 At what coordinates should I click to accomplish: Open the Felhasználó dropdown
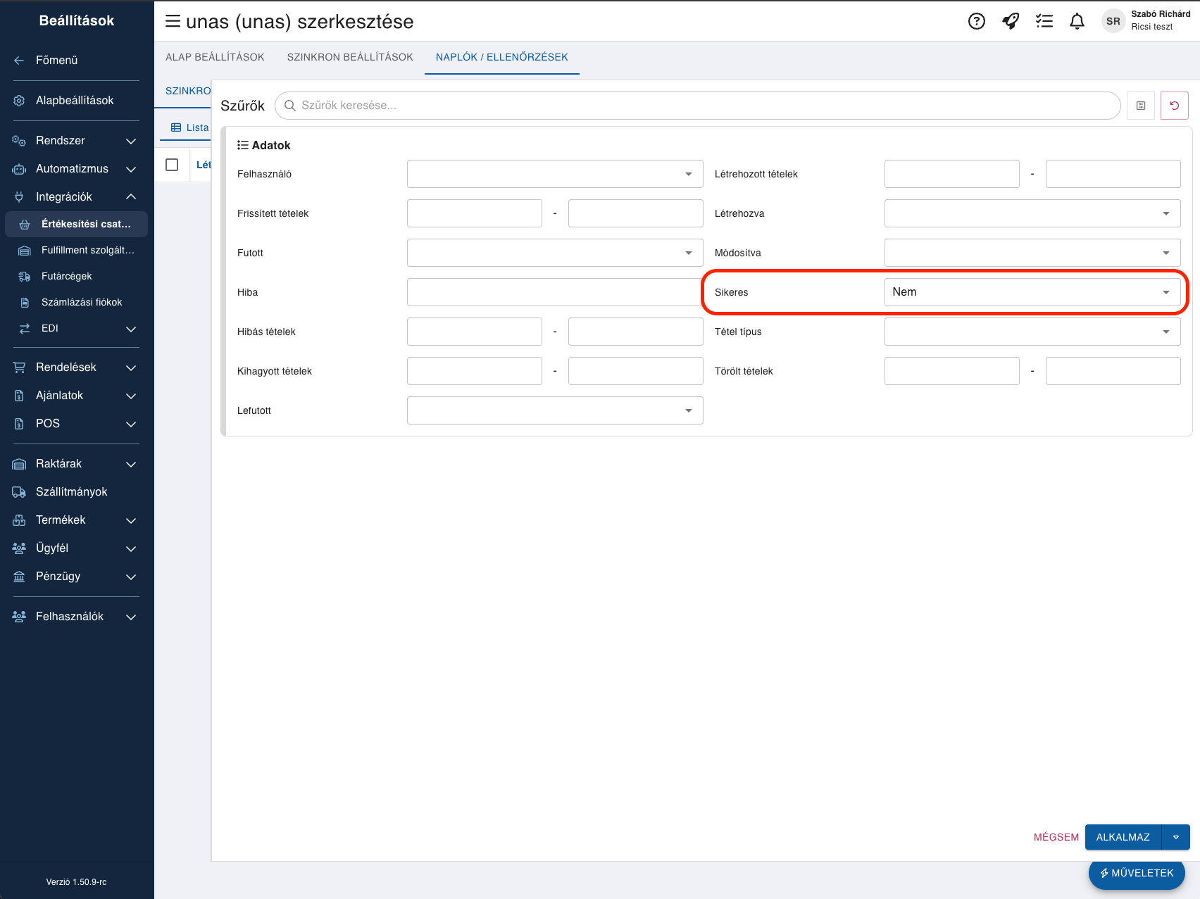(555, 174)
